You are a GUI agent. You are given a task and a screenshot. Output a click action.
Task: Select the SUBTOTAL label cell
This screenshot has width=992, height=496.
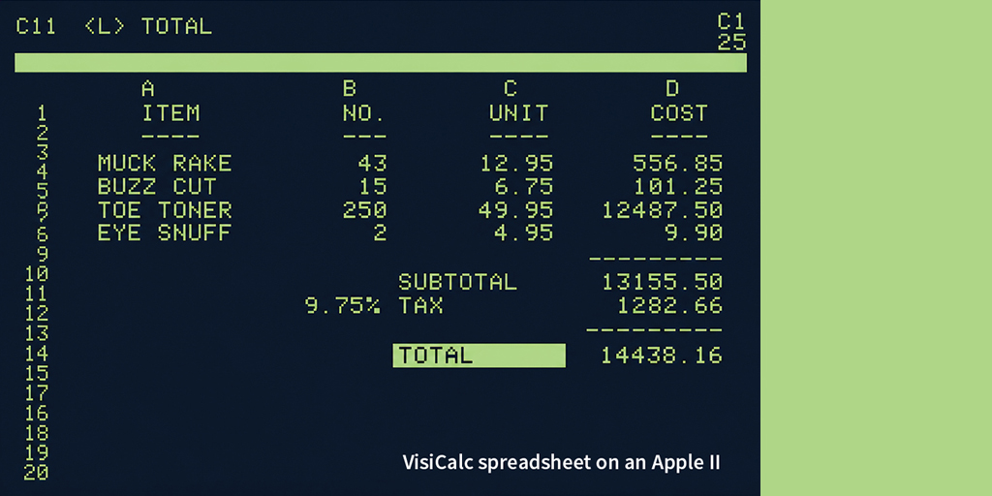[x=457, y=282]
